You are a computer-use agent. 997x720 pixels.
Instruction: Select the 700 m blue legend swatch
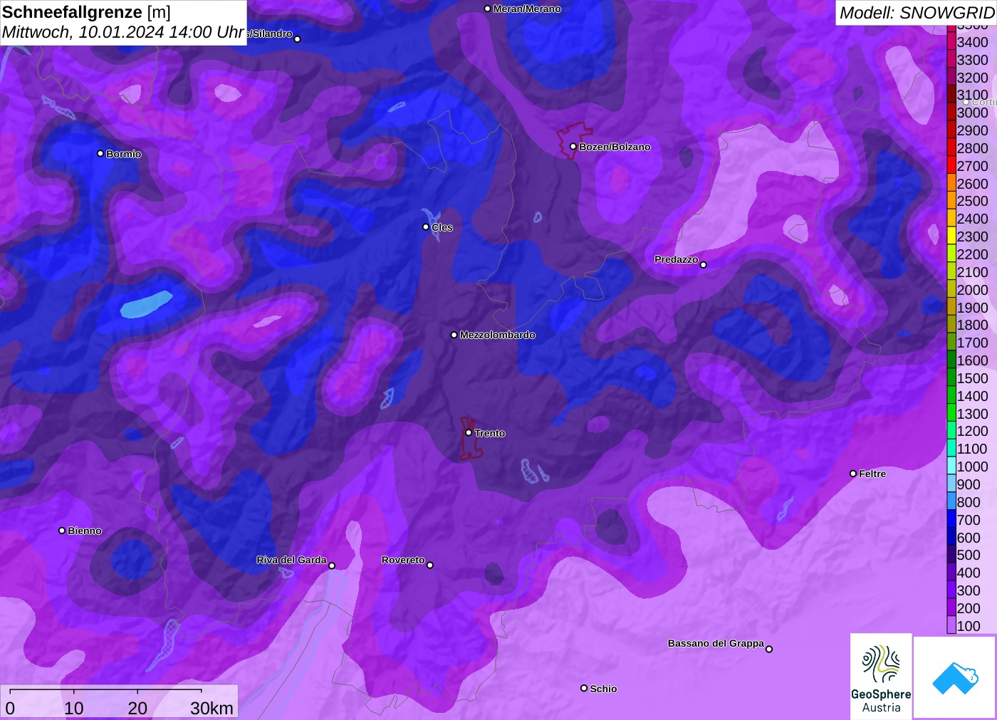(951, 519)
